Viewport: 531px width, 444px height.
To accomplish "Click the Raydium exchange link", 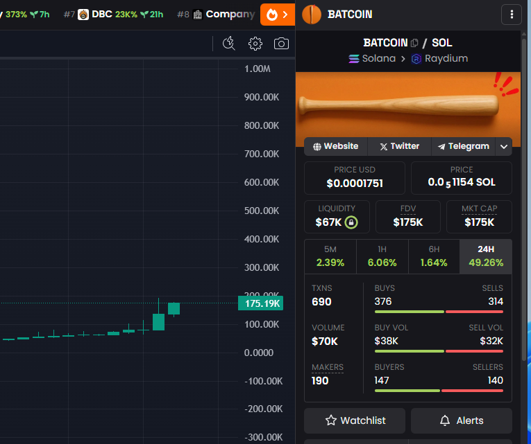I will click(x=439, y=59).
